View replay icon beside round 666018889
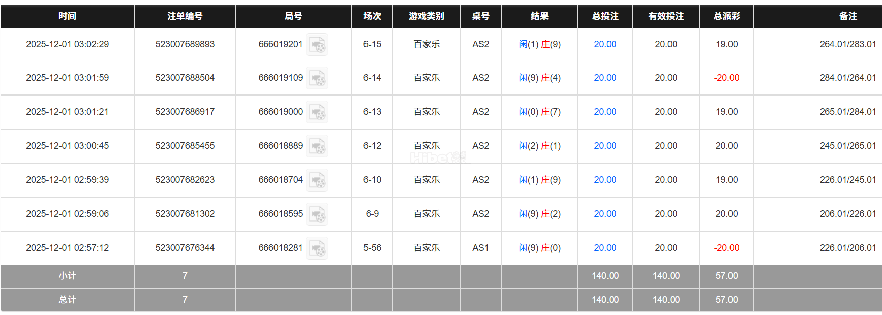The width and height of the screenshot is (882, 315). point(317,146)
